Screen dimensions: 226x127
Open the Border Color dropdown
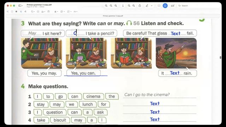click(63, 12)
